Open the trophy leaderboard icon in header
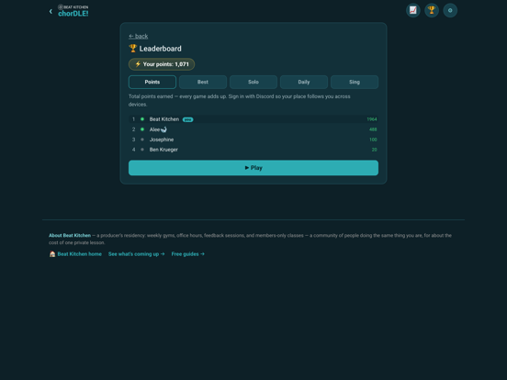The height and width of the screenshot is (380, 507). tap(432, 10)
